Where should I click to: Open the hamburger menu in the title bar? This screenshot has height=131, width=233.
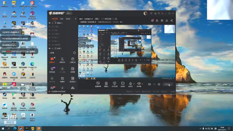(x=162, y=13)
